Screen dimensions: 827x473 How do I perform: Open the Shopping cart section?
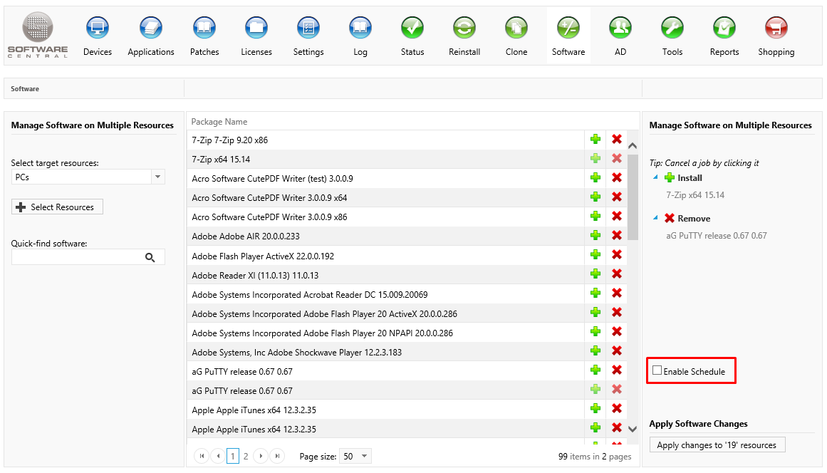(776, 28)
